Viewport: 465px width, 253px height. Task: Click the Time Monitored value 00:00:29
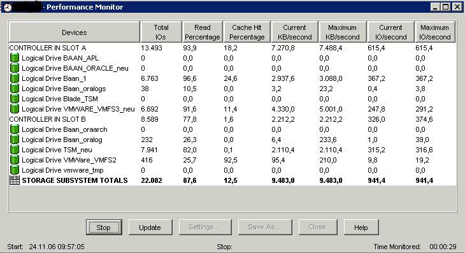[443, 247]
